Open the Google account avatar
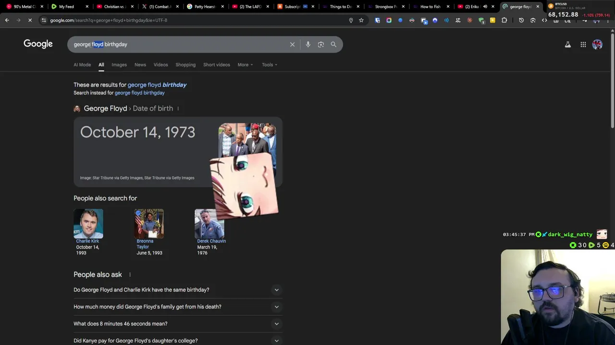The height and width of the screenshot is (345, 615). pyautogui.click(x=597, y=45)
